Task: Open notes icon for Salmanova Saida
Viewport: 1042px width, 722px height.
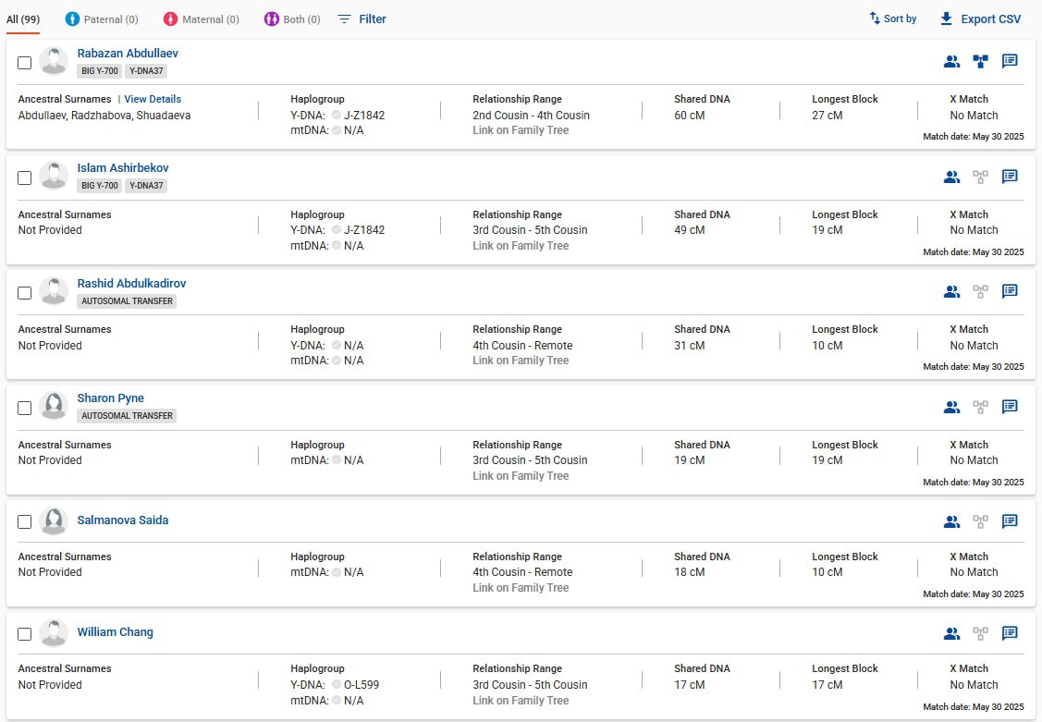Action: coord(1010,521)
